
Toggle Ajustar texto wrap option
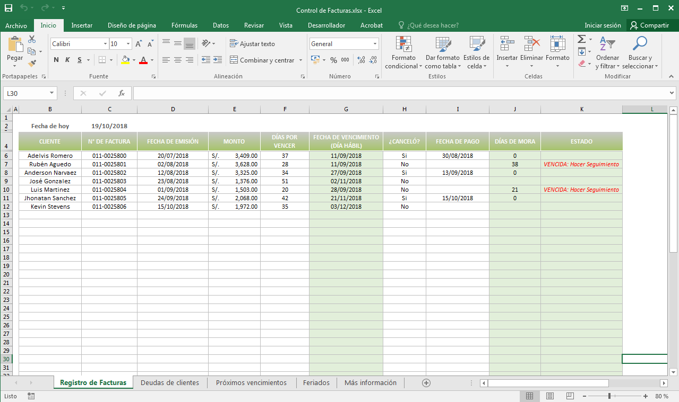pyautogui.click(x=253, y=44)
